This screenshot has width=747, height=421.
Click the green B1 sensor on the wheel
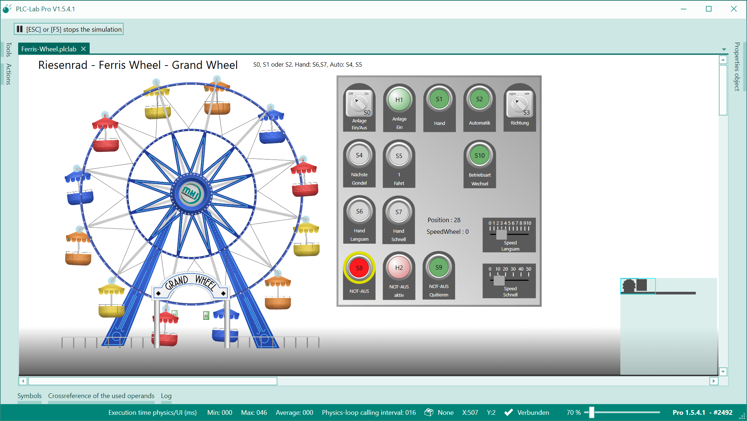pyautogui.click(x=175, y=314)
